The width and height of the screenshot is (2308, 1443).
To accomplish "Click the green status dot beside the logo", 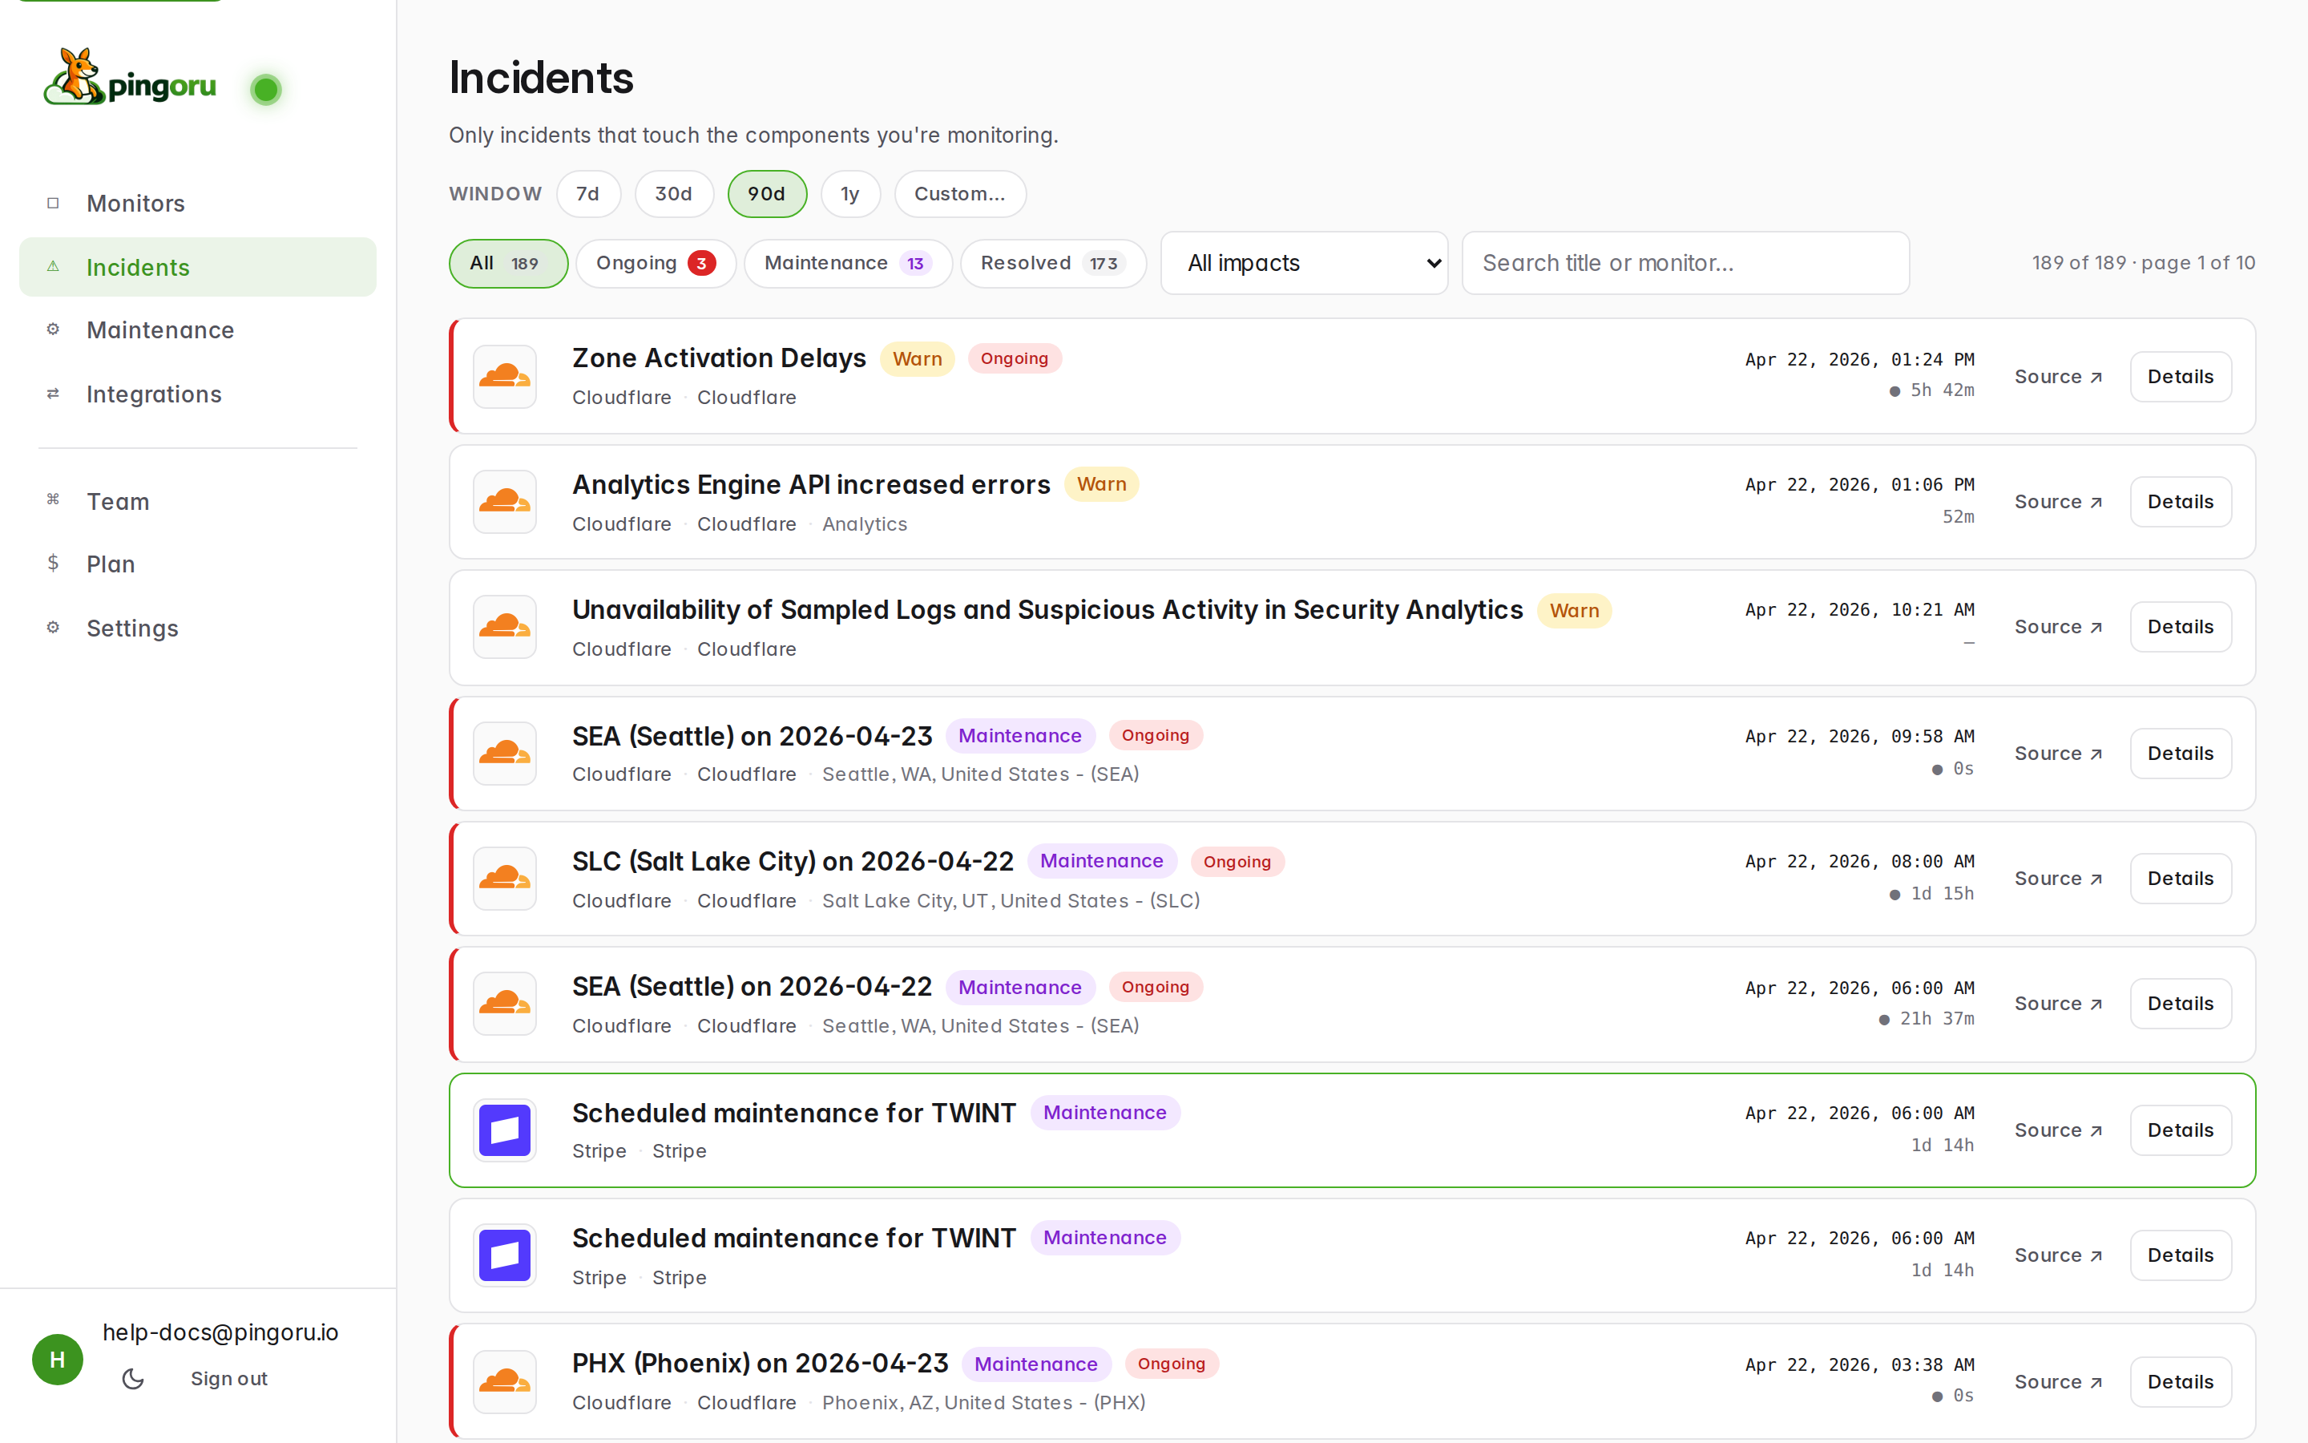I will pos(266,89).
